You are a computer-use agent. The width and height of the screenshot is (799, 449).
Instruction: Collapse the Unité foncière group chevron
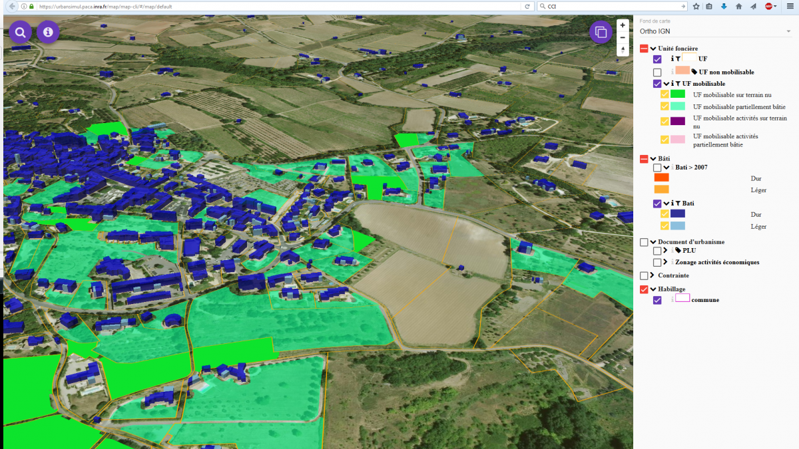[x=653, y=49]
